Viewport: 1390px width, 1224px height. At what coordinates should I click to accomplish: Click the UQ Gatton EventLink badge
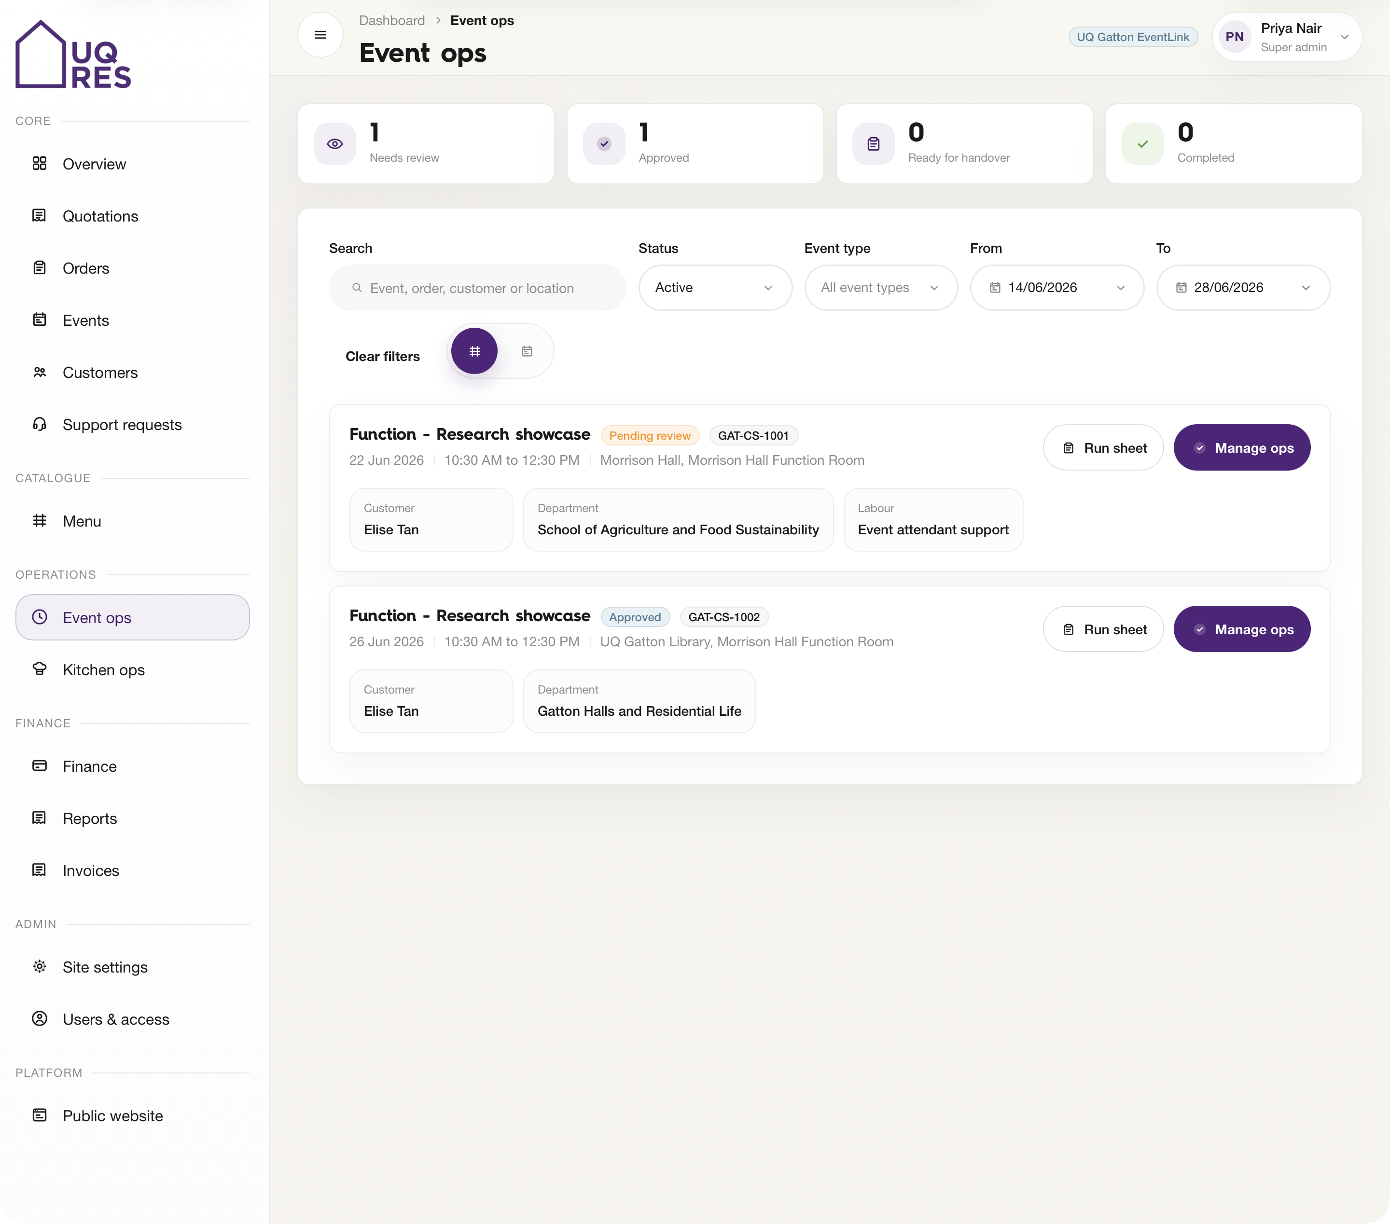pyautogui.click(x=1133, y=37)
